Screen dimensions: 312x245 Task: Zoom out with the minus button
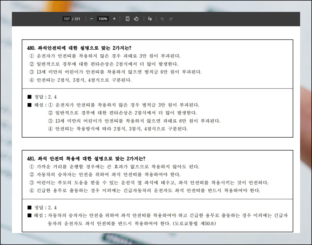click(x=92, y=19)
